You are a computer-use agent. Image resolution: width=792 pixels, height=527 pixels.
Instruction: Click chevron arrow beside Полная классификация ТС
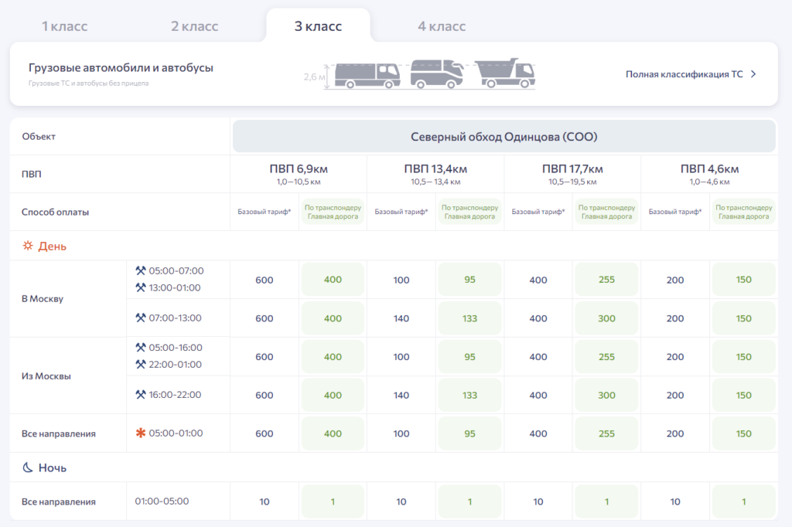point(753,74)
